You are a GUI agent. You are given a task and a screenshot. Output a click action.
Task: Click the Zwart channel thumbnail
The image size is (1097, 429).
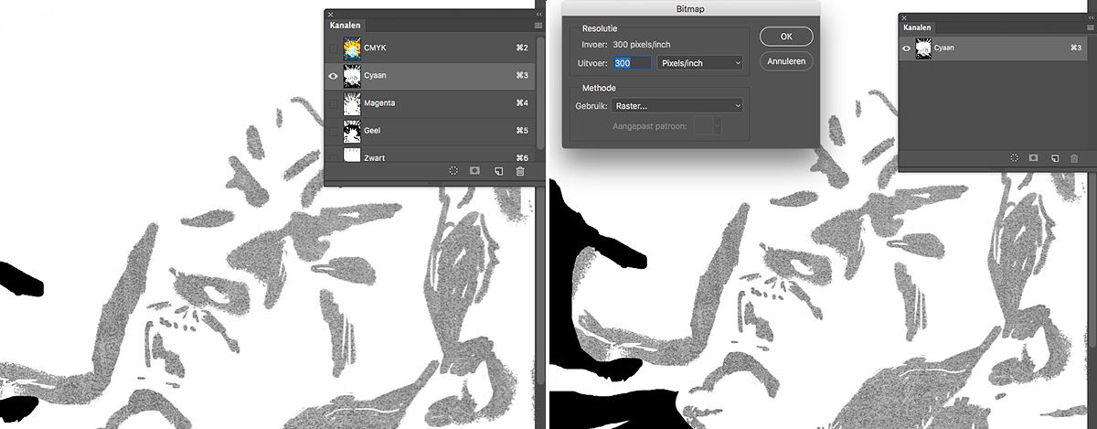point(354,156)
